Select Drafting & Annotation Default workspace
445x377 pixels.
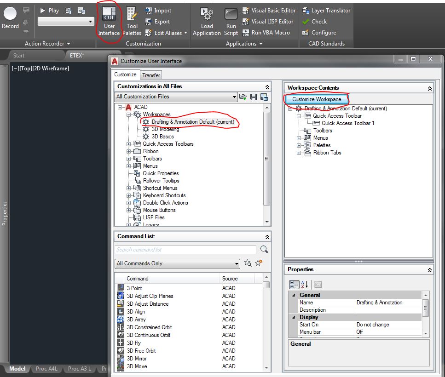point(193,122)
